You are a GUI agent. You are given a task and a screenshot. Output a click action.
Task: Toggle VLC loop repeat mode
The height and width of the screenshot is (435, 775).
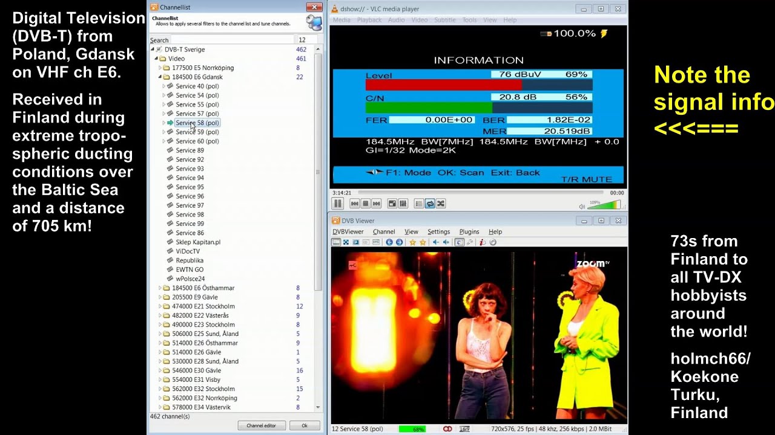[430, 204]
